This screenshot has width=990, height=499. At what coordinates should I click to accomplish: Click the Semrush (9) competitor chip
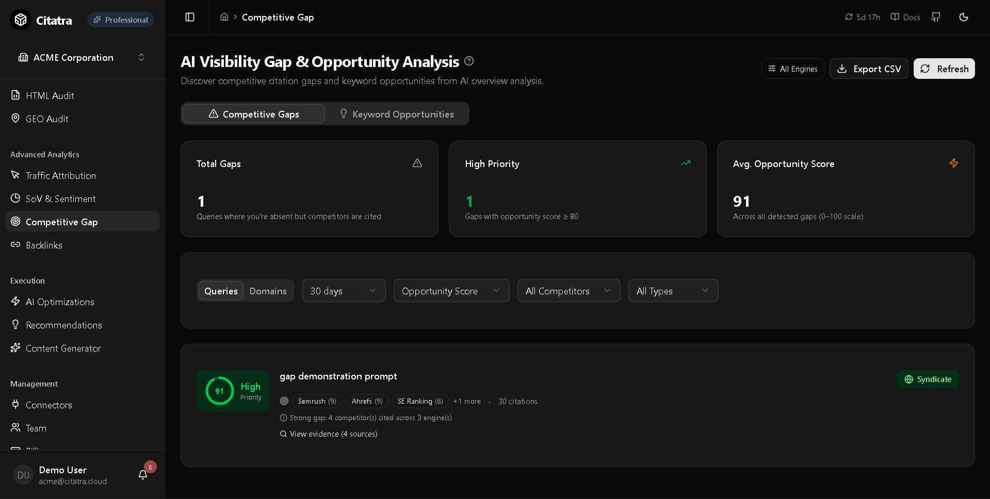(317, 401)
